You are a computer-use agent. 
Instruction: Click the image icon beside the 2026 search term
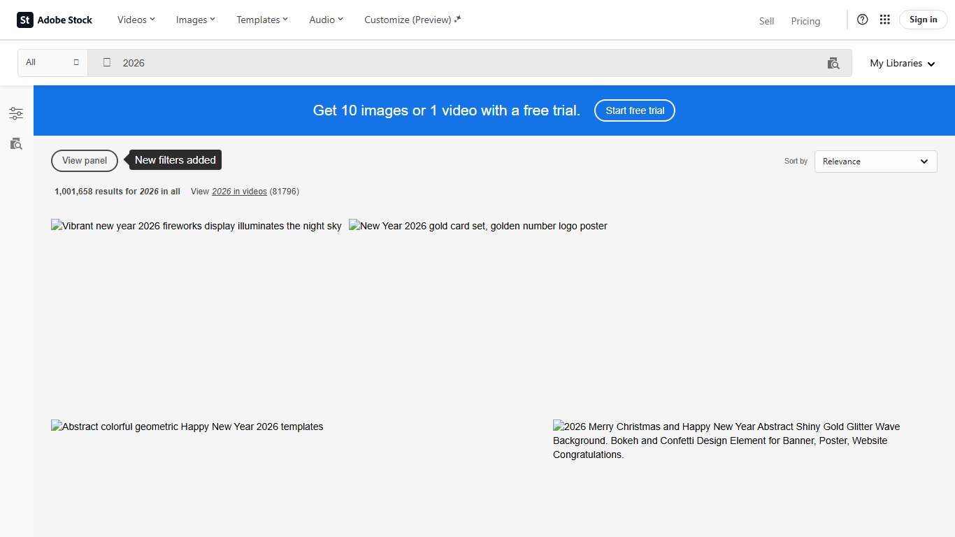point(106,62)
